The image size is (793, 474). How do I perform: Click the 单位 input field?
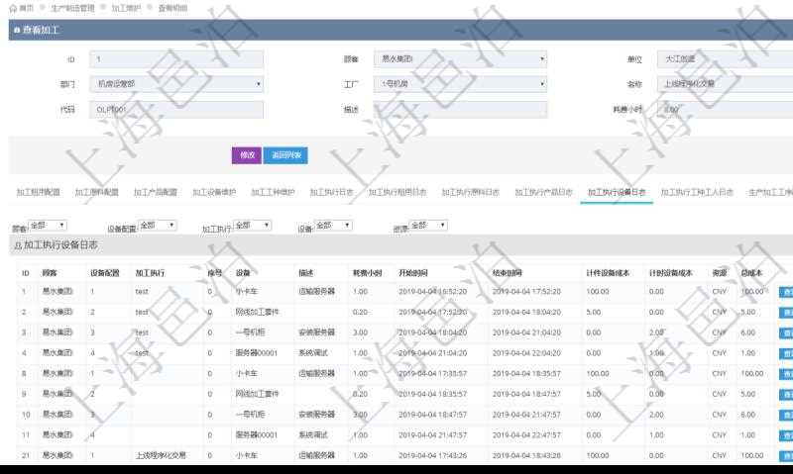point(726,59)
